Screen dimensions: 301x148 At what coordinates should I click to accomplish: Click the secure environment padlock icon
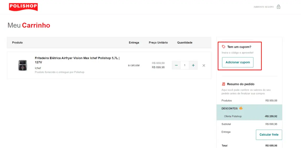(278, 7)
